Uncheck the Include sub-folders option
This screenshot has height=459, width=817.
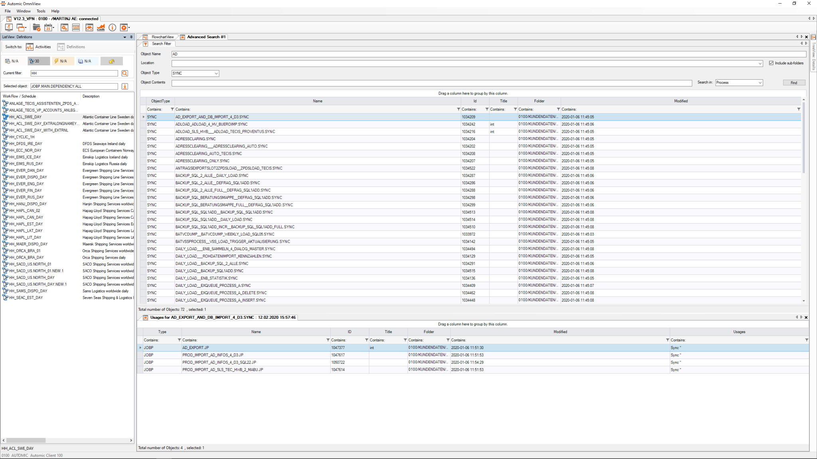771,63
